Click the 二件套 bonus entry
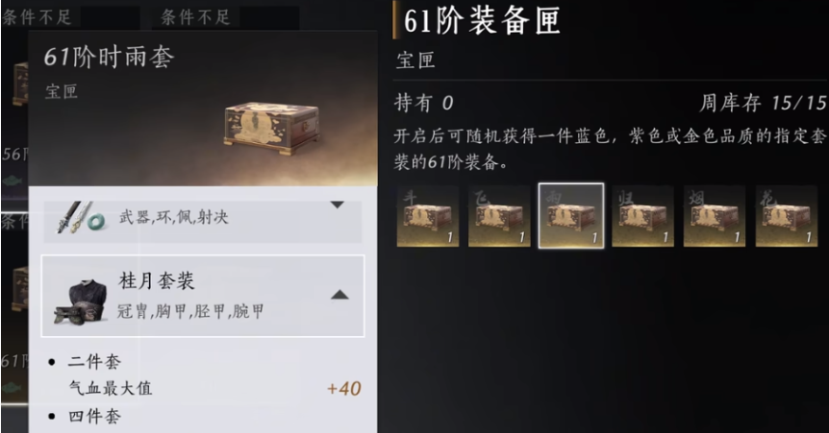 tap(94, 362)
